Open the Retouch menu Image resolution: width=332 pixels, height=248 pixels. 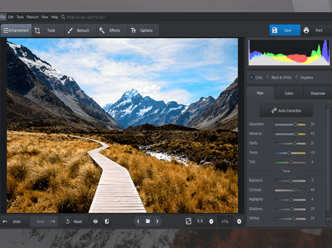(33, 17)
